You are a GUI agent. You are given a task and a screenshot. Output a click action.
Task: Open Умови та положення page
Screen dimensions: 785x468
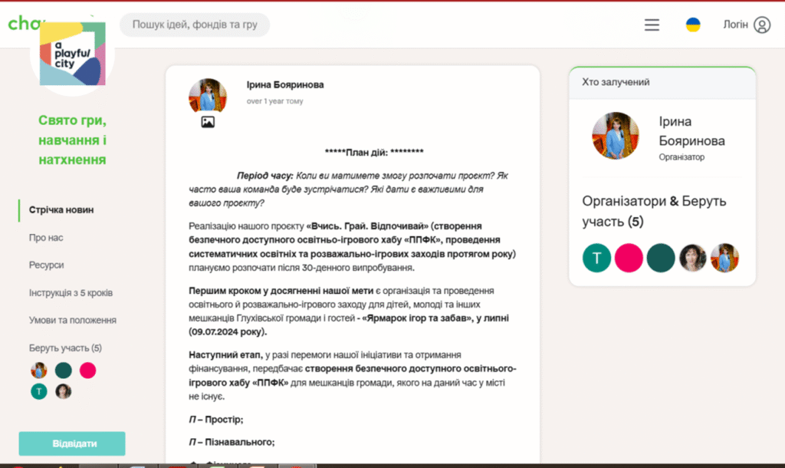73,320
